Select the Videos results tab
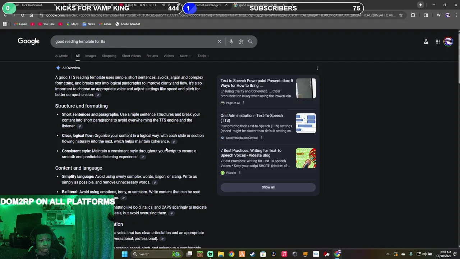Viewport: 460px width, 259px height. coord(169,56)
